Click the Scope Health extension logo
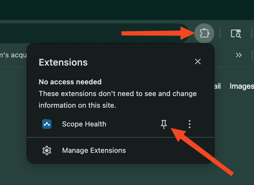The height and width of the screenshot is (185, 254). pyautogui.click(x=47, y=124)
